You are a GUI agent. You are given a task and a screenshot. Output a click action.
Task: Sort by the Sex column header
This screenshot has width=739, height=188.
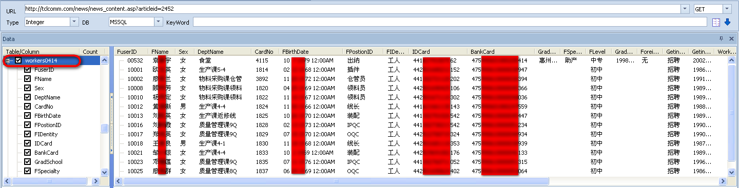coord(185,52)
